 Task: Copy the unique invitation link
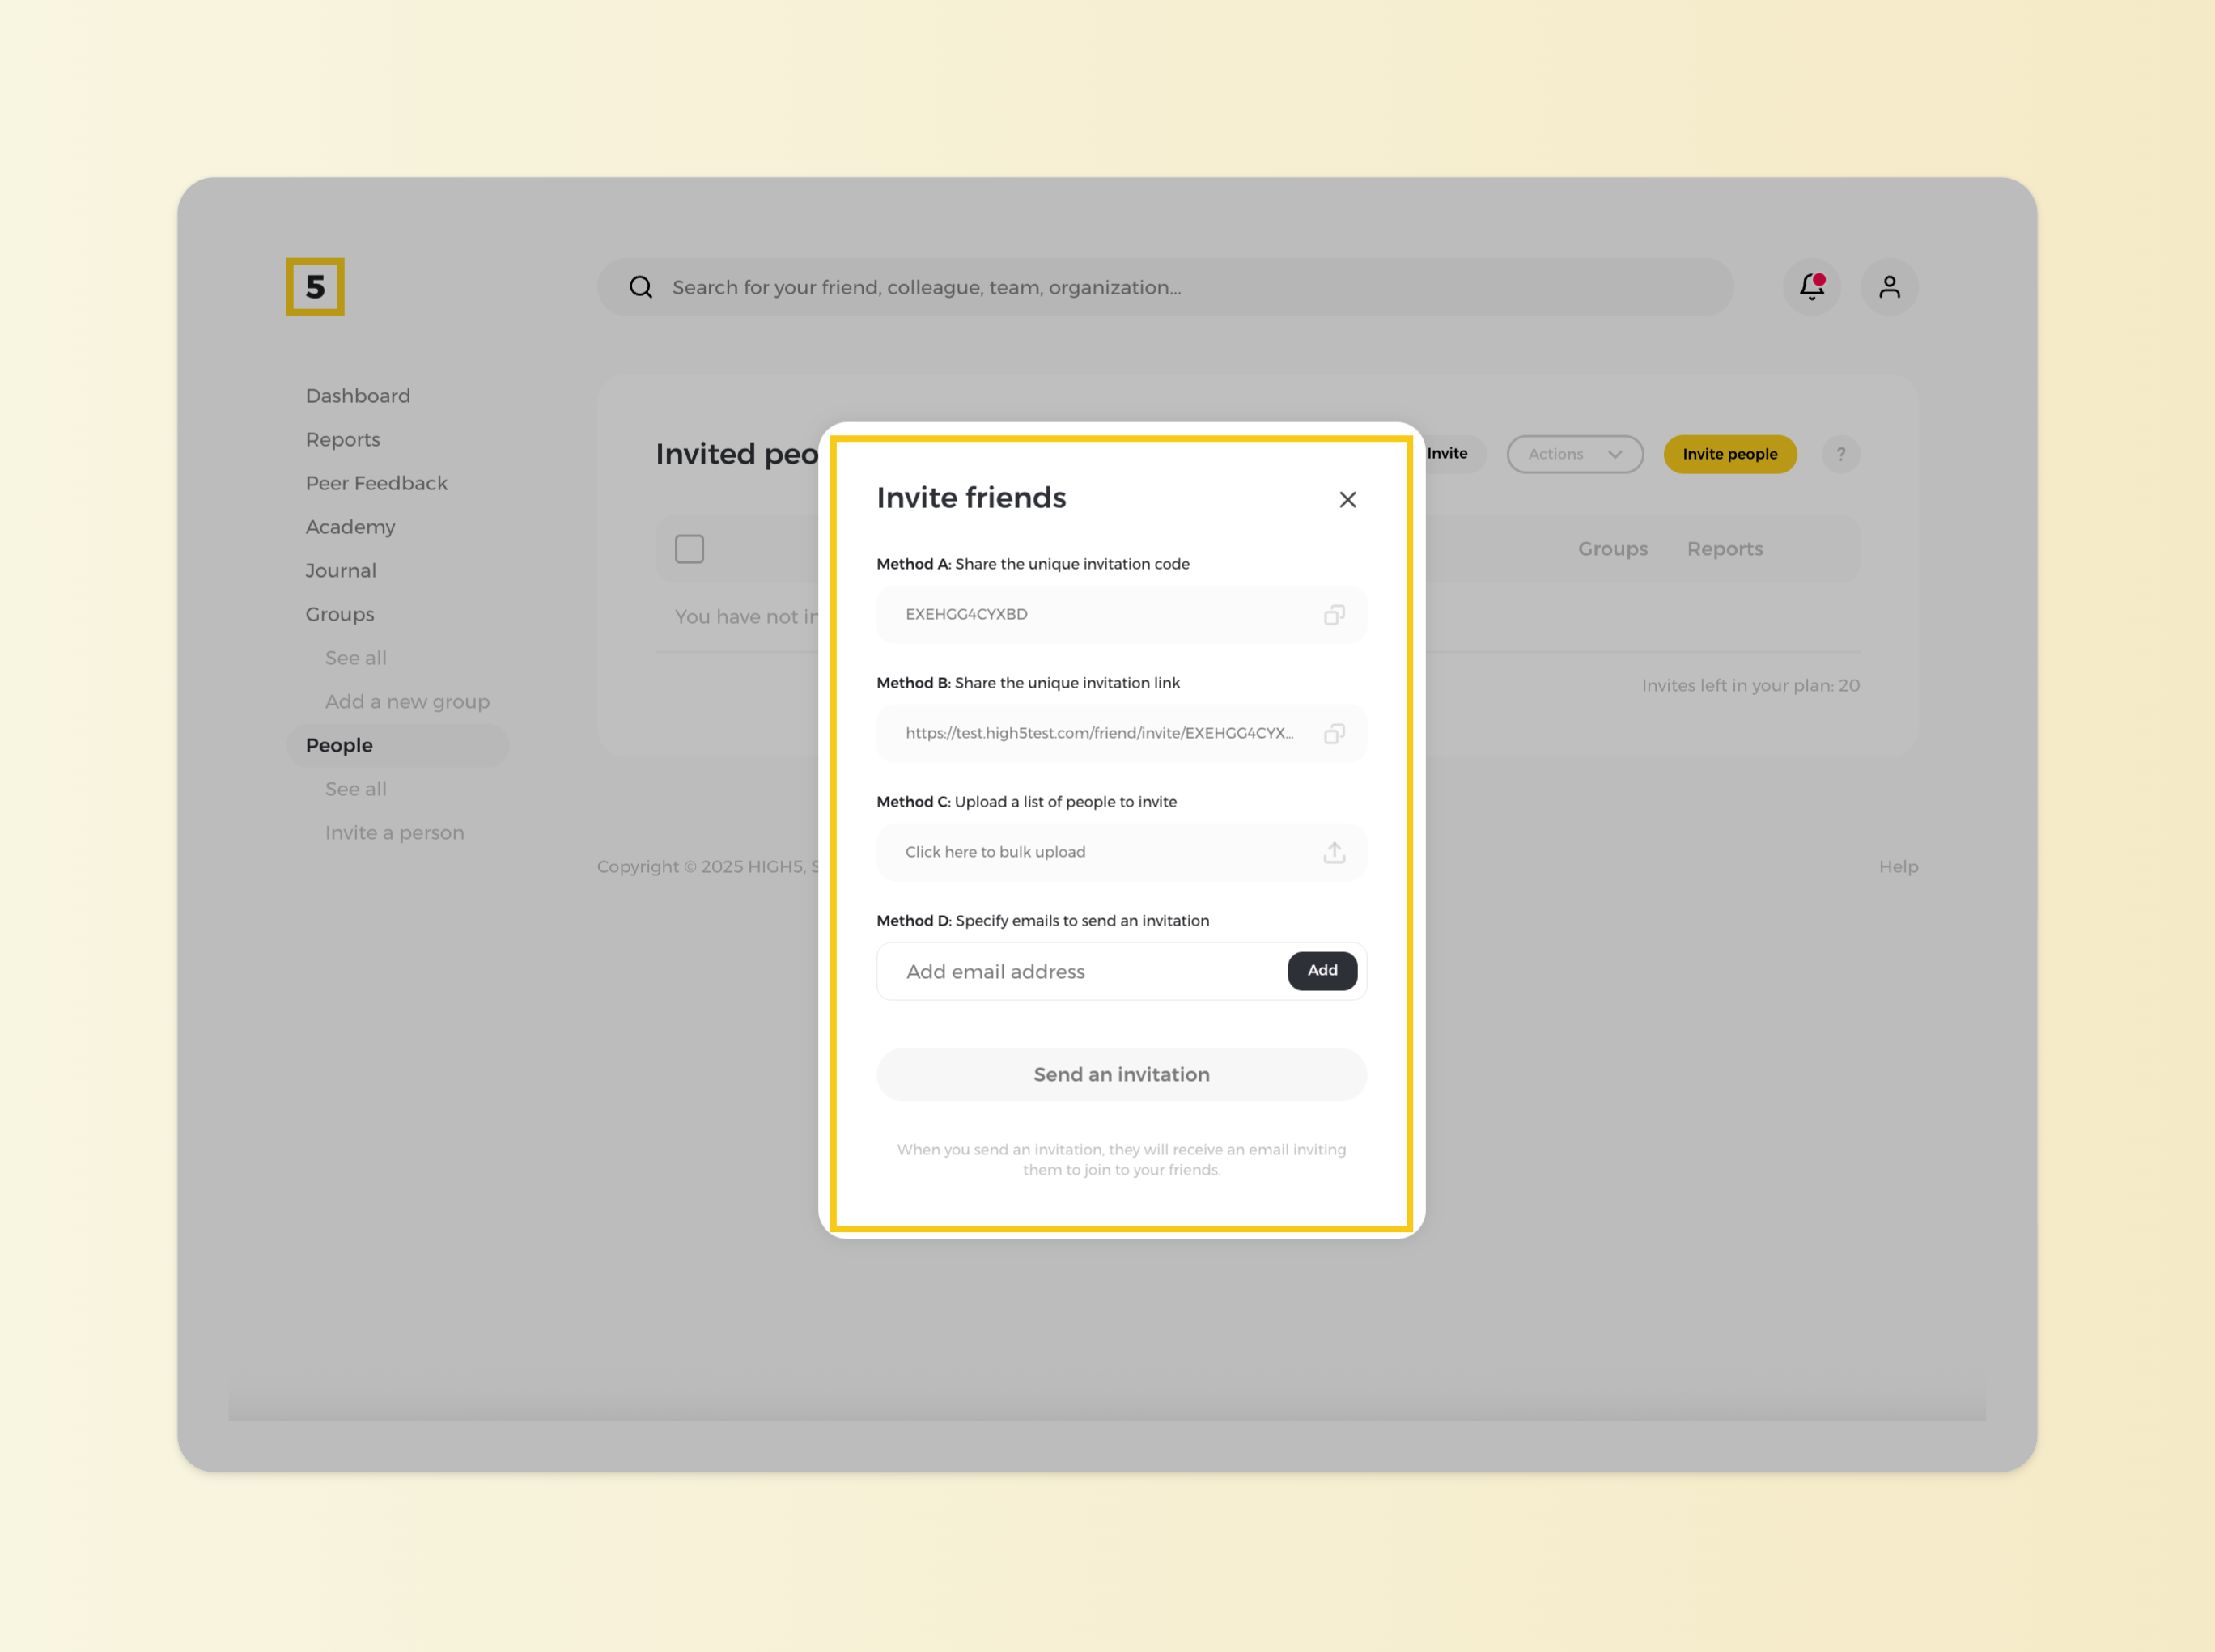[x=1334, y=733]
